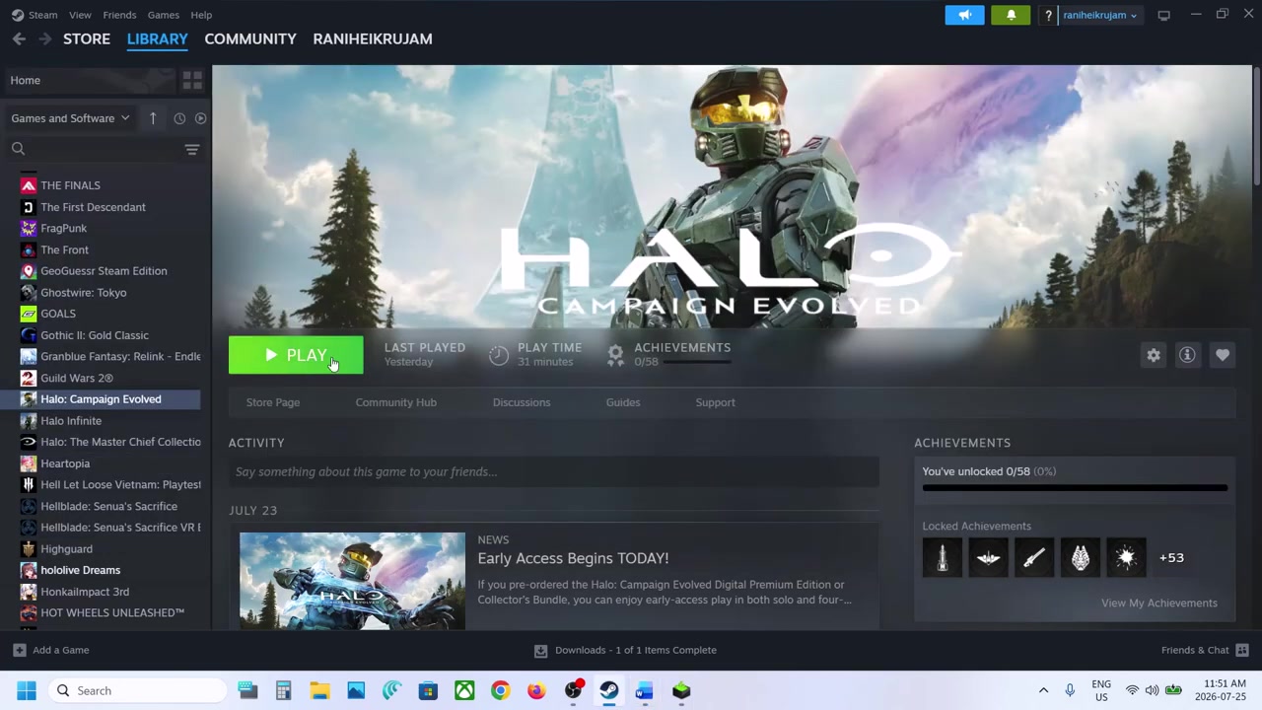Switch to the COMMUNITY tab
1262x710 pixels.
pos(250,38)
